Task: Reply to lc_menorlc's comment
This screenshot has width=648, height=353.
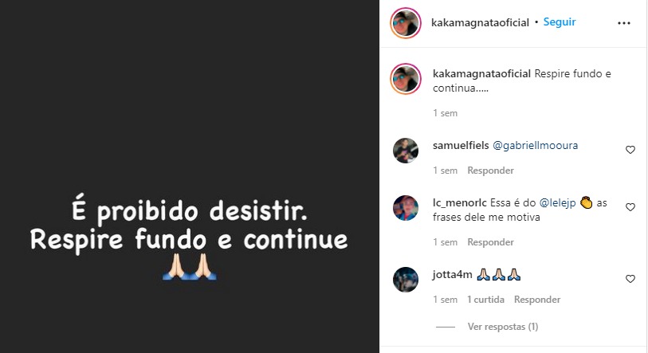Action: pyautogui.click(x=490, y=241)
